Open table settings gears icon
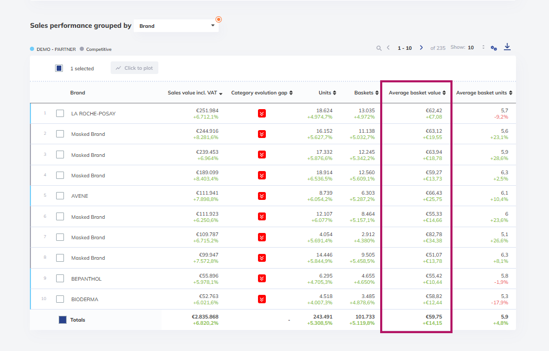549x351 pixels. pos(493,48)
